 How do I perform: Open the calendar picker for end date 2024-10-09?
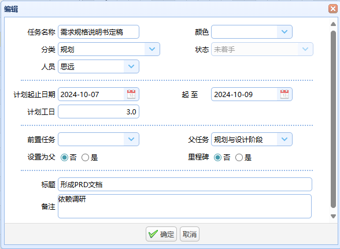[x=284, y=94]
